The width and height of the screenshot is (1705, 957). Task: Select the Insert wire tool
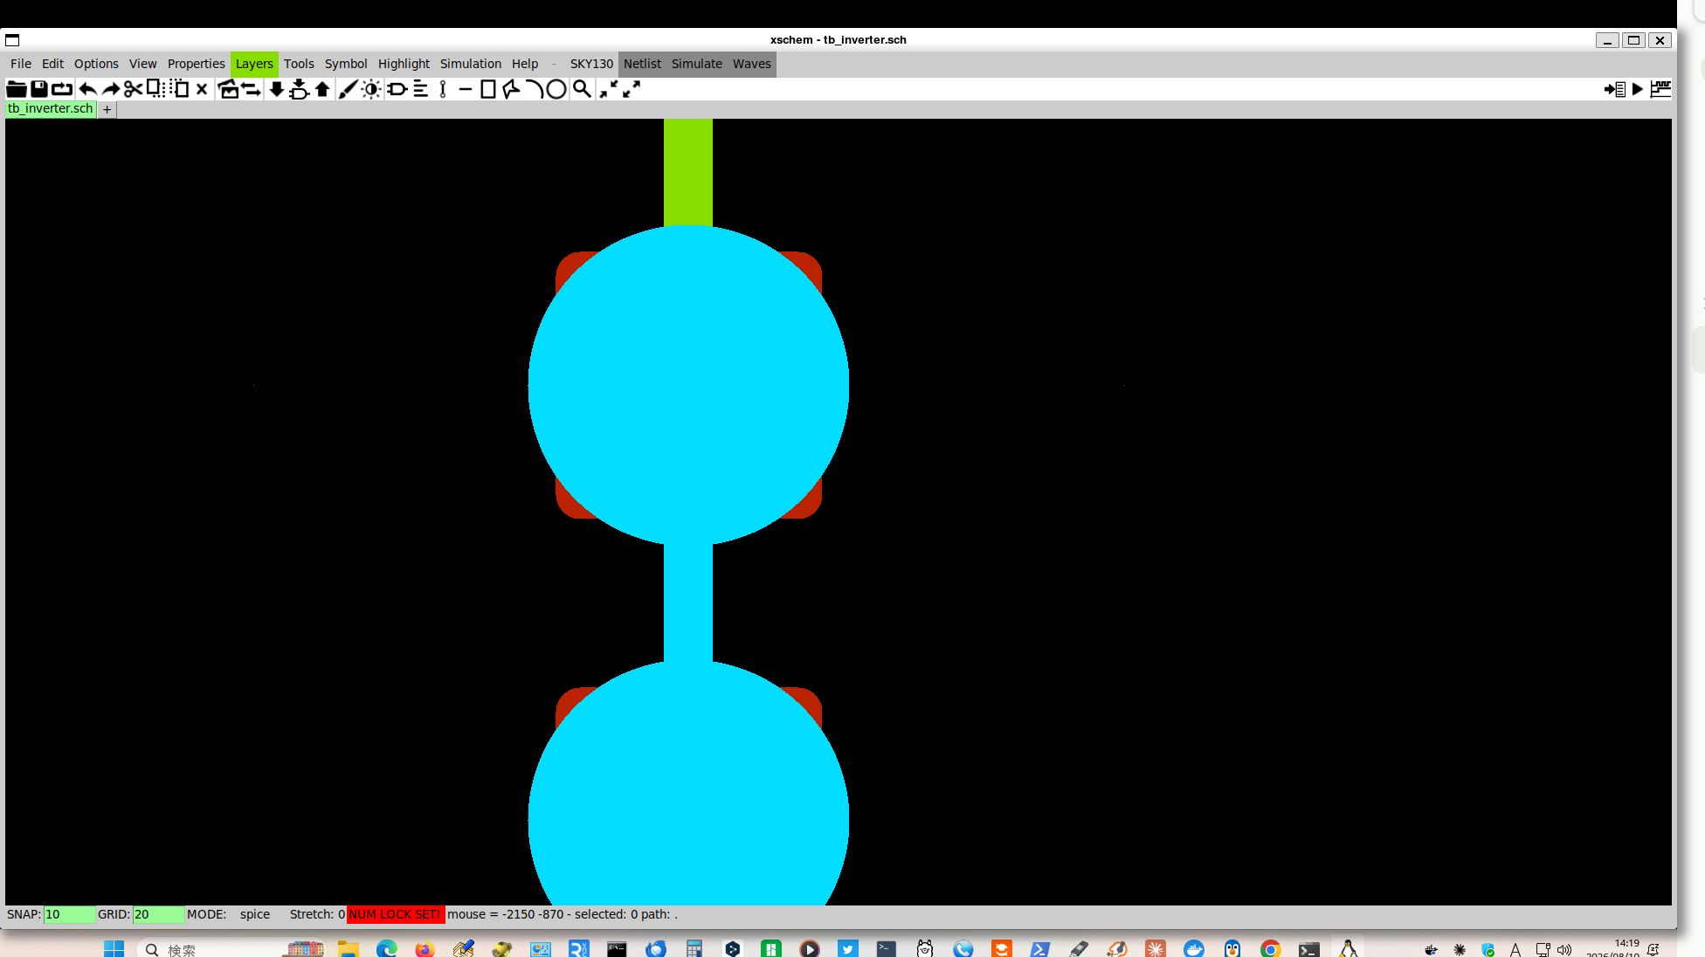(443, 89)
